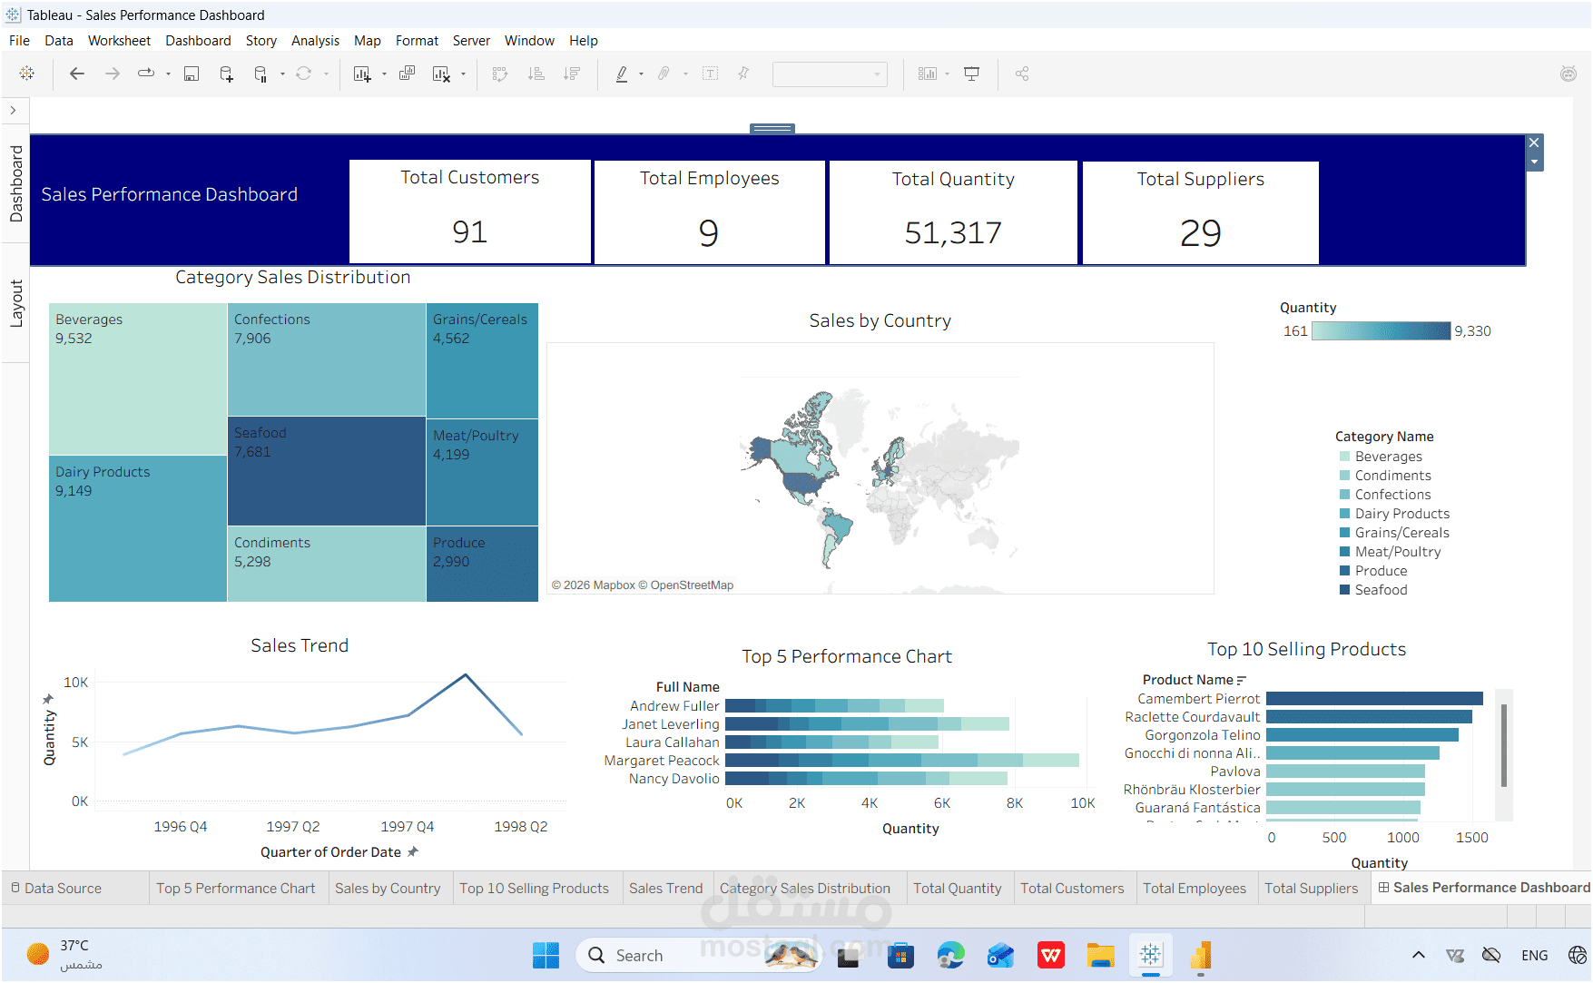The width and height of the screenshot is (1593, 983).
Task: Click the Pause Auto Updates icon
Action: pos(261,74)
